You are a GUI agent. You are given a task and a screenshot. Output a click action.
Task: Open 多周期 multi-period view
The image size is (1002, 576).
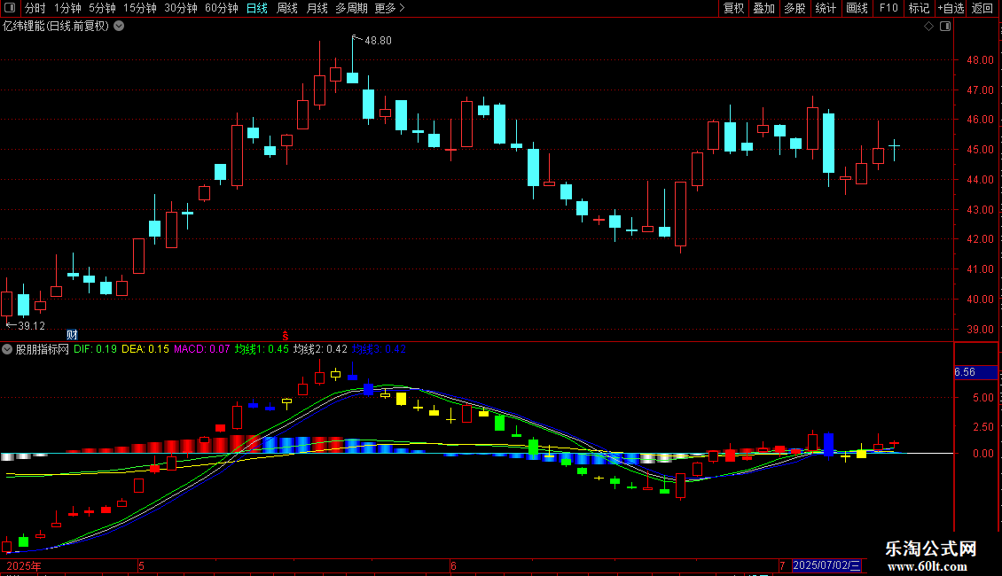click(x=351, y=8)
